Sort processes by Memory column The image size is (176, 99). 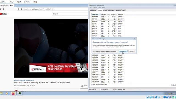pyautogui.click(x=114, y=14)
